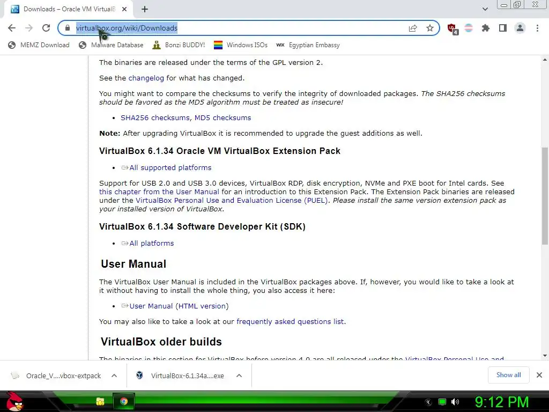Image resolution: width=549 pixels, height=412 pixels.
Task: Open the Chrome three-dot menu
Action: pos(537,28)
